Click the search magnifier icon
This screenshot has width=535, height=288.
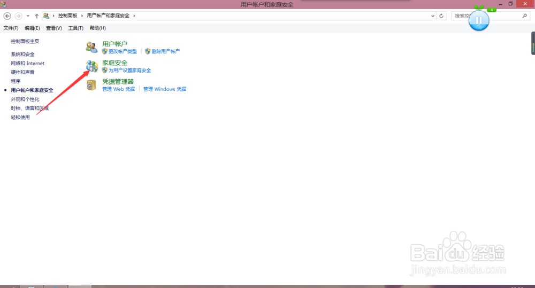(524, 15)
